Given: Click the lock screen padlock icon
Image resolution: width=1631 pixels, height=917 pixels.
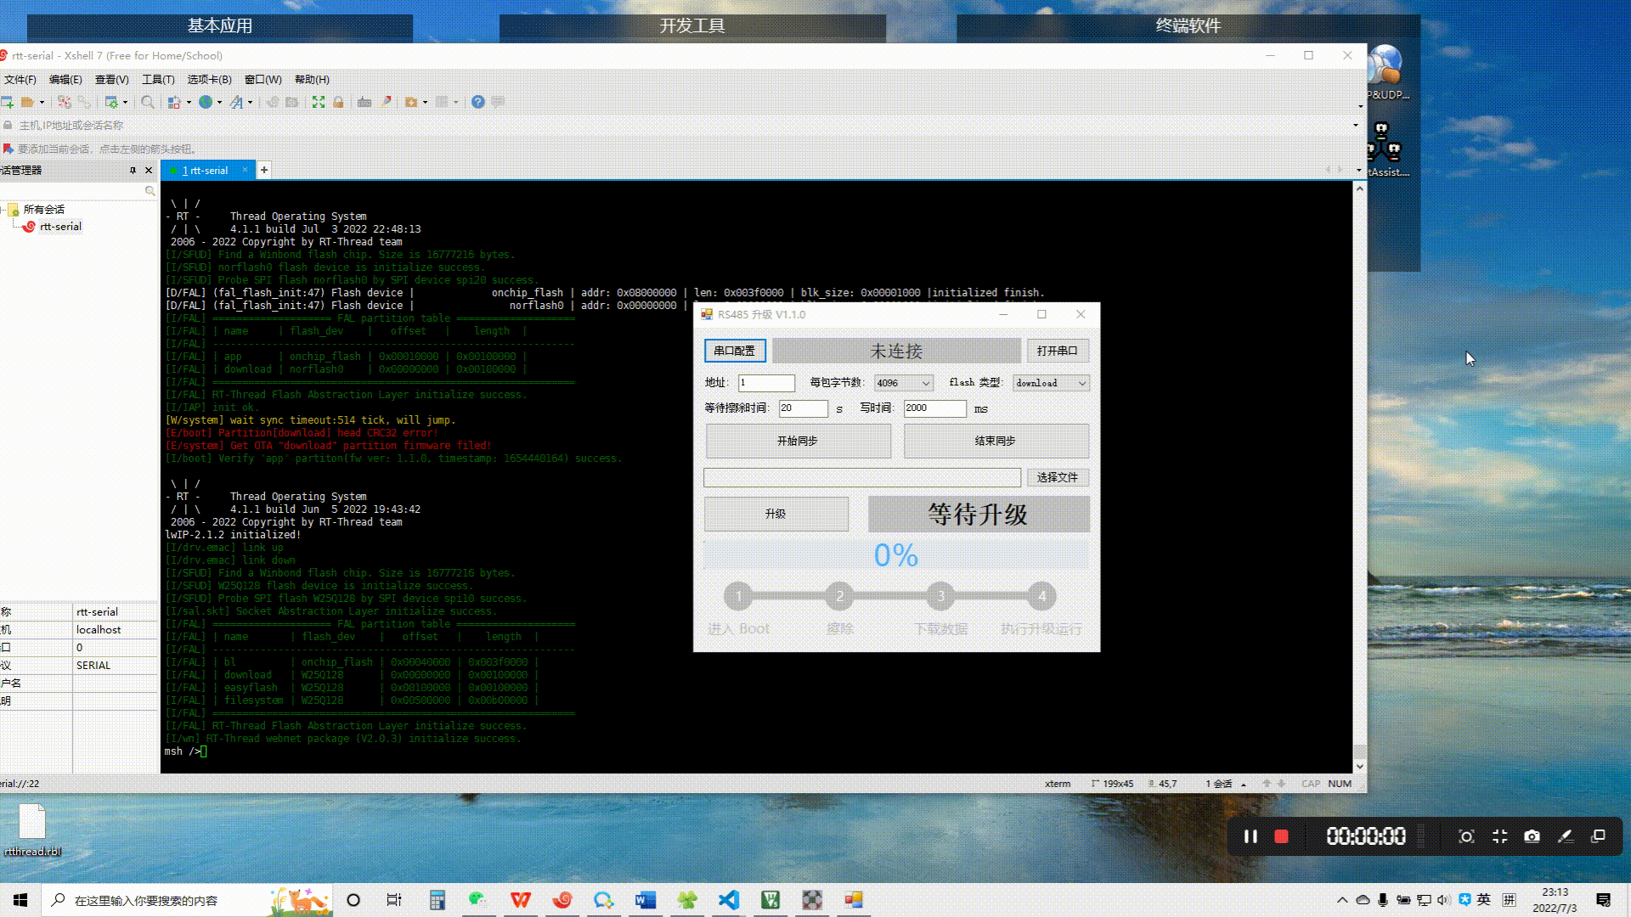Looking at the screenshot, I should [338, 102].
